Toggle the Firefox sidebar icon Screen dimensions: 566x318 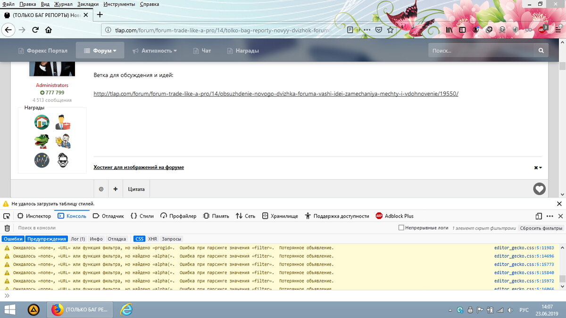click(462, 30)
